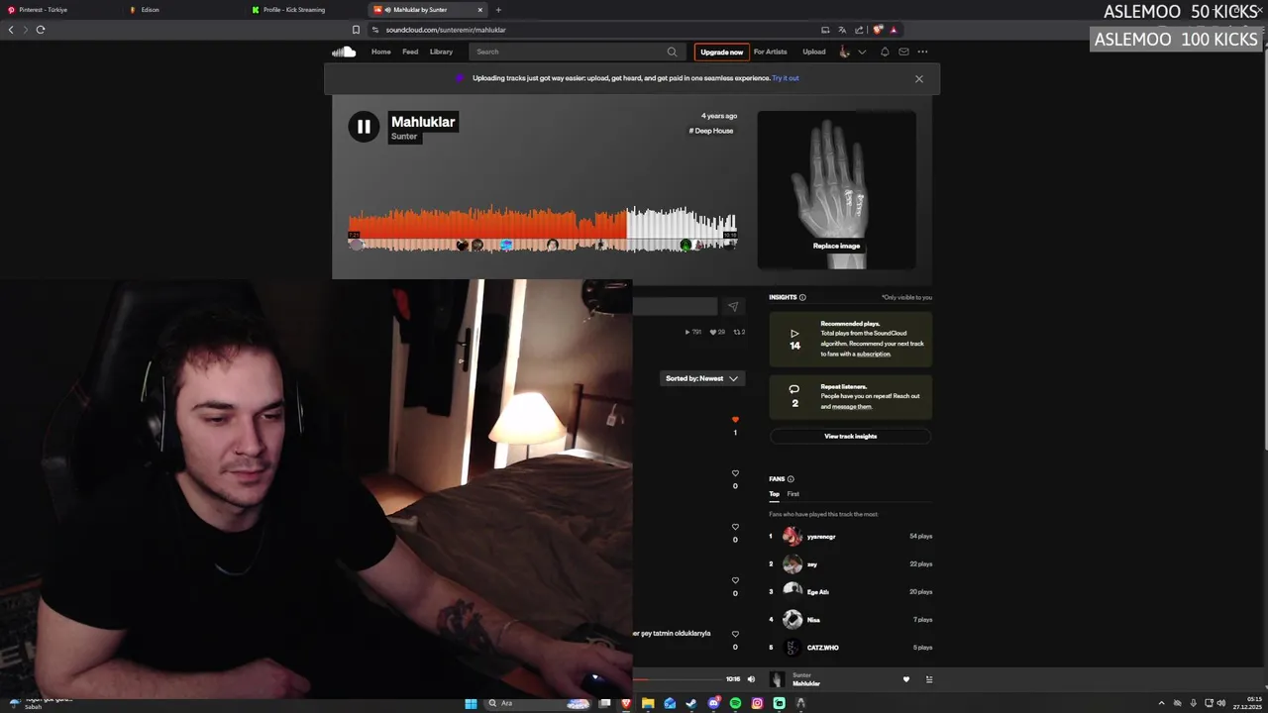The image size is (1268, 713).
Task: Unlike the comment with one like
Action: pos(735,420)
